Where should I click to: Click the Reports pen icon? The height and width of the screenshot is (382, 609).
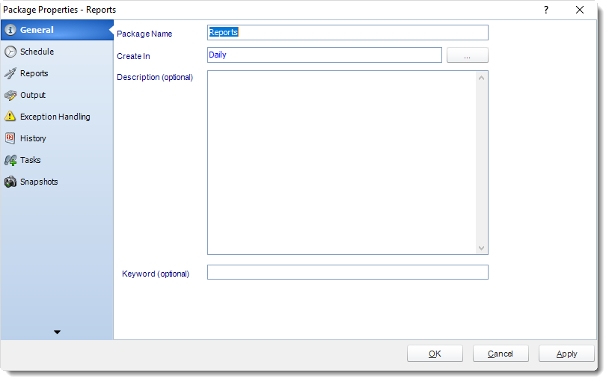(10, 73)
